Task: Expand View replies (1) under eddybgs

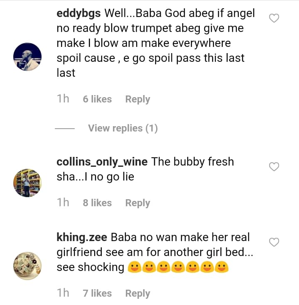Action: click(123, 128)
